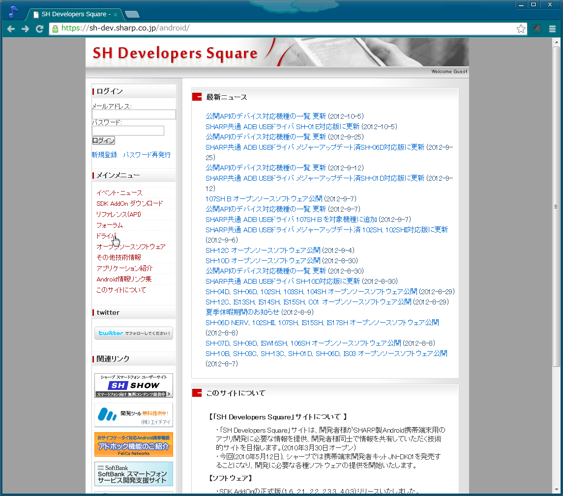Open a new browser tab
This screenshot has height=496, width=563.
coord(132,14)
